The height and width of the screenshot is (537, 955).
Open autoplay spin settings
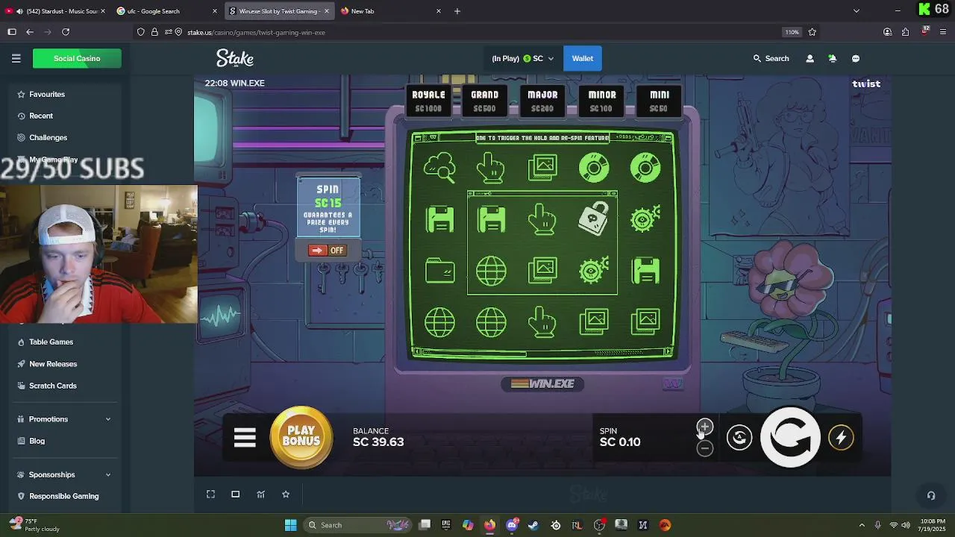(739, 438)
